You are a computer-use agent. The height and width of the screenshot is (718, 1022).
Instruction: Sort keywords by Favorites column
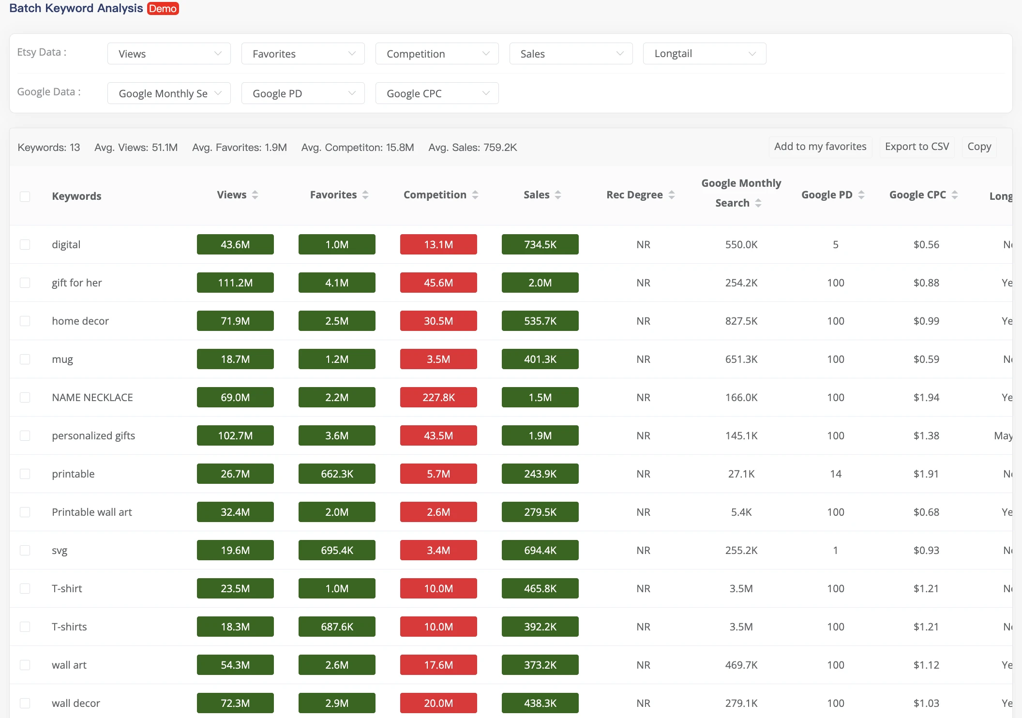click(x=366, y=194)
